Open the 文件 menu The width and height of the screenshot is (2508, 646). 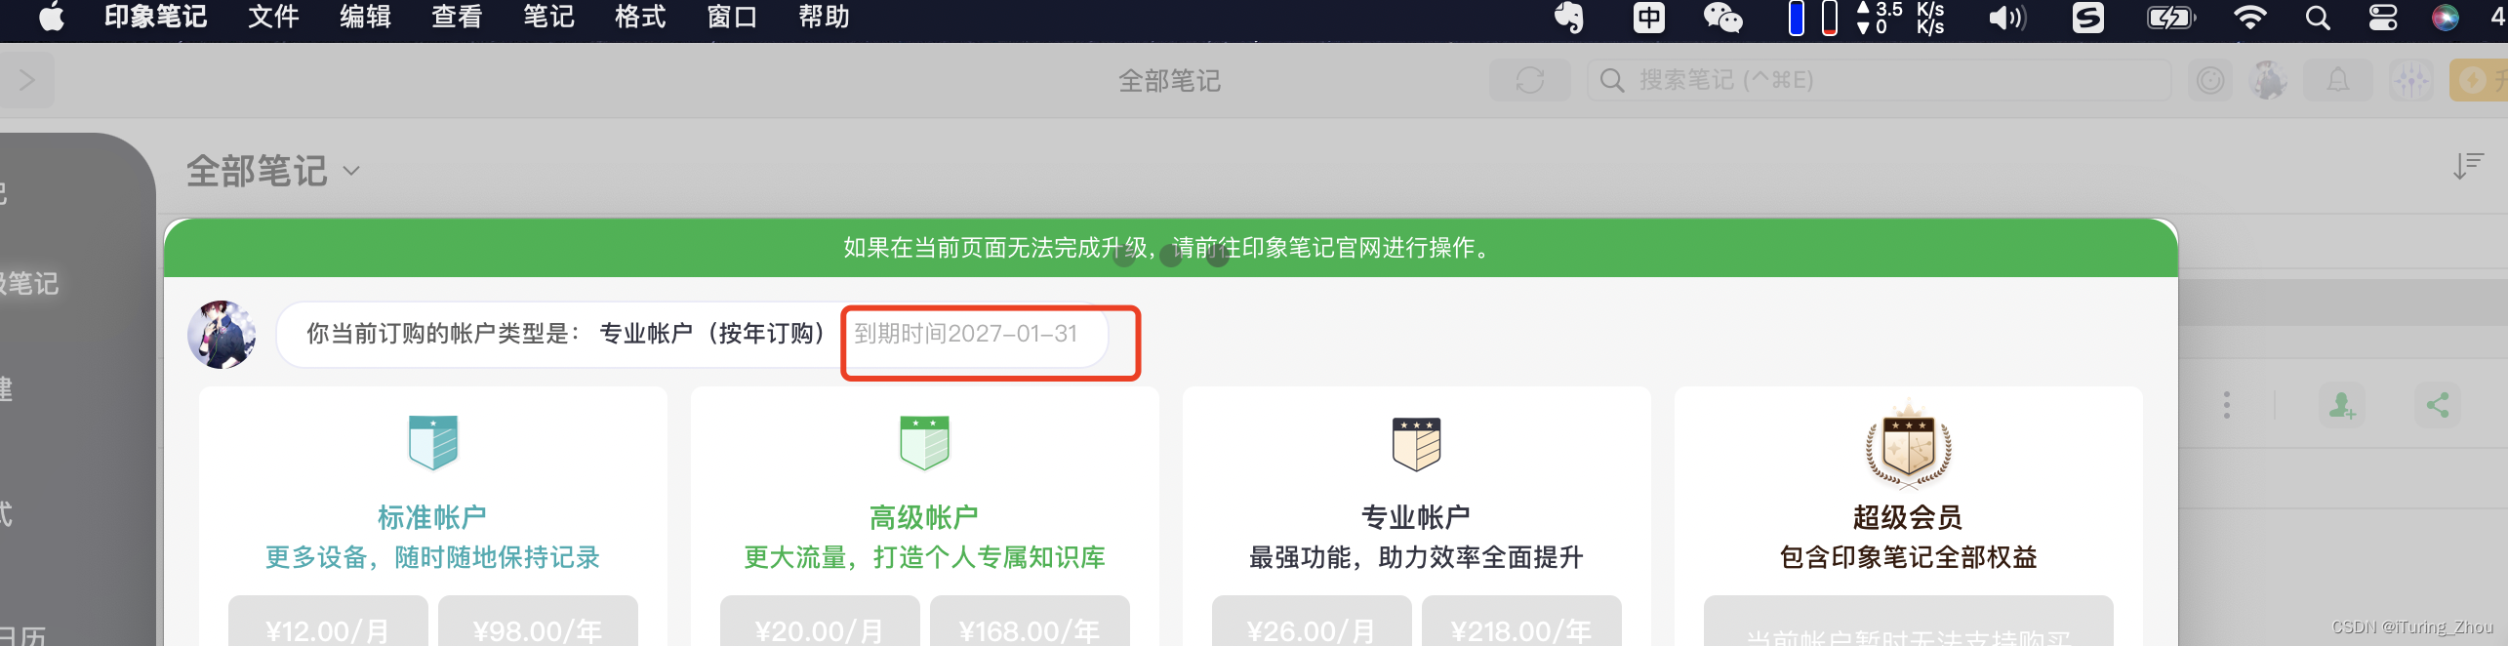click(x=273, y=17)
